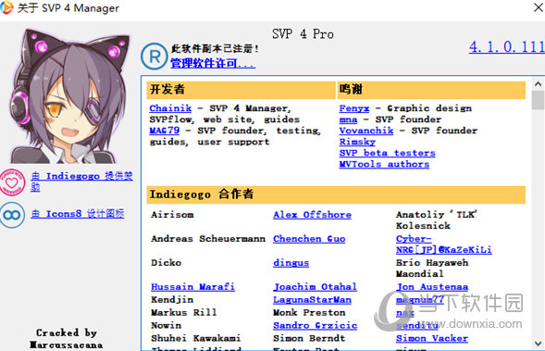The height and width of the screenshot is (351, 545).
Task: Click the Brio Hayaweh Maondial name
Action: pos(432,269)
